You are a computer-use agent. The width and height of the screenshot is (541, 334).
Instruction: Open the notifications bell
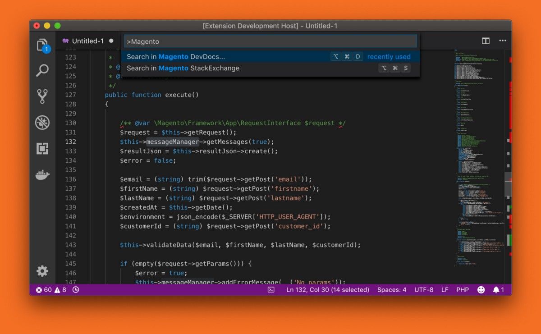(496, 290)
